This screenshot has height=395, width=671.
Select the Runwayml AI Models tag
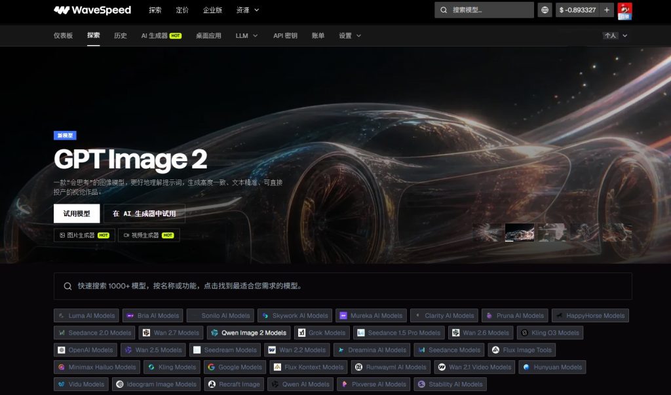pos(391,367)
